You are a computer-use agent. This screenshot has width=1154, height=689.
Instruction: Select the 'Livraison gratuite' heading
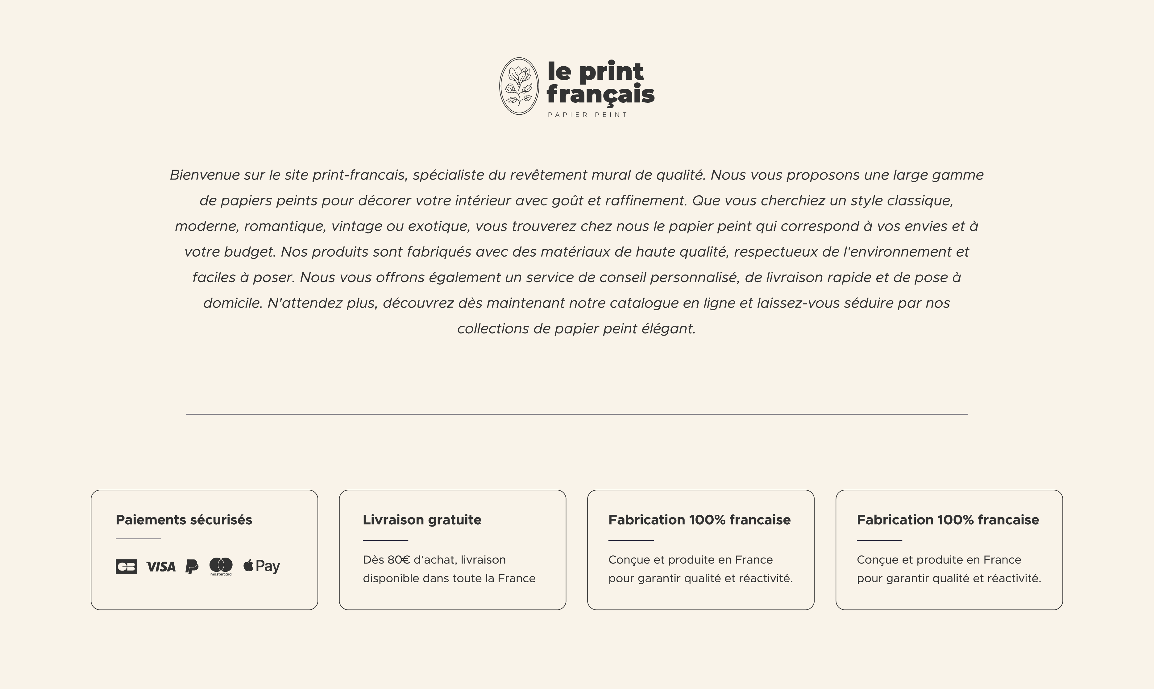(422, 520)
